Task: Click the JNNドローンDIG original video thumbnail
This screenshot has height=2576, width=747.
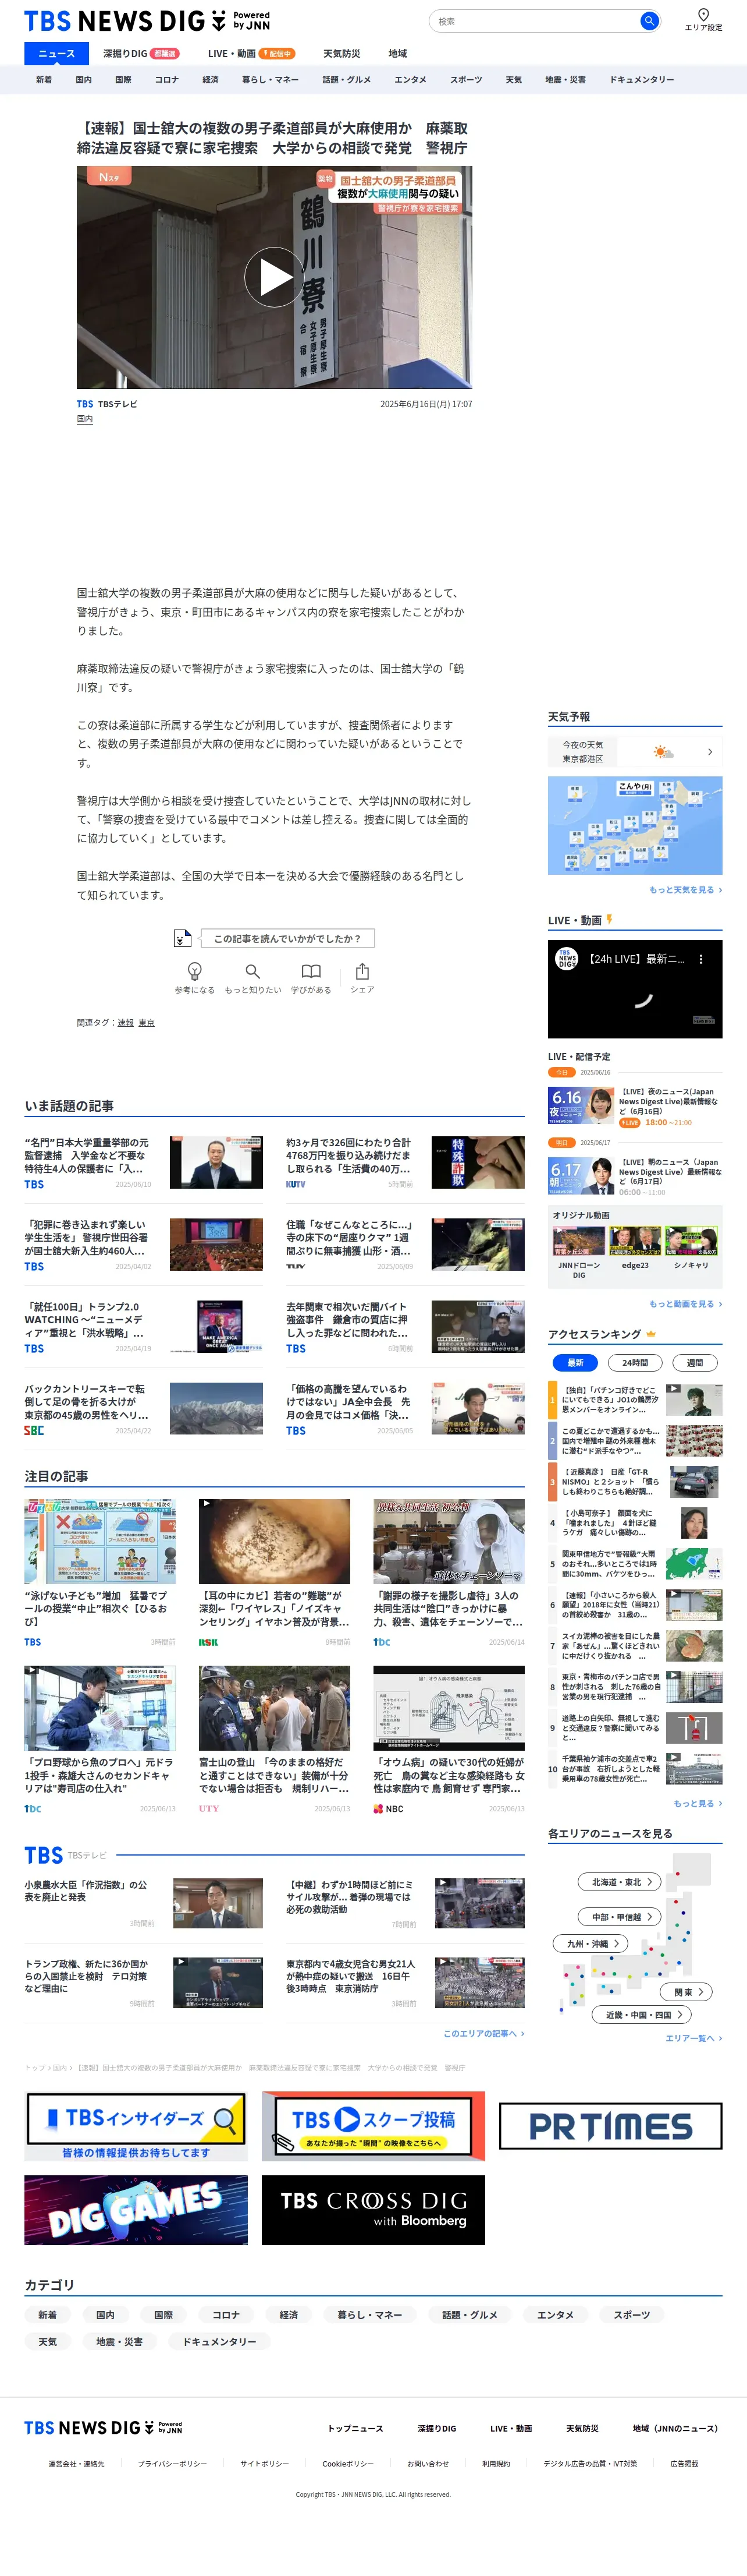Action: [x=579, y=1241]
